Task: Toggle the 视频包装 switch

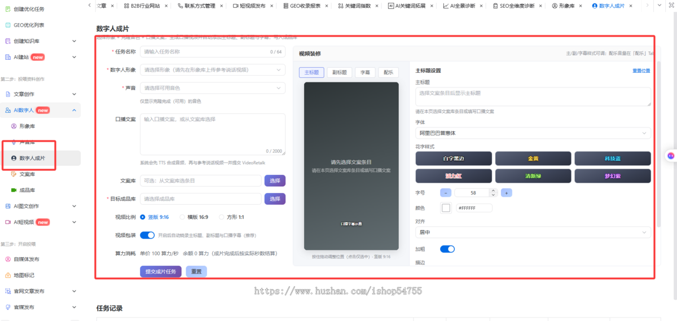Action: 147,235
